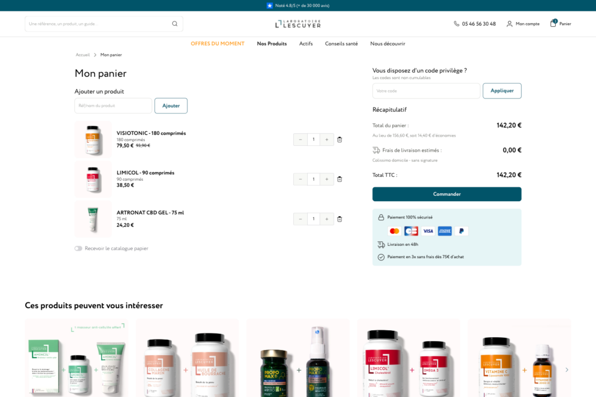This screenshot has height=397, width=596.
Task: Decrease LIMICOL quantity with minus
Action: [300, 179]
